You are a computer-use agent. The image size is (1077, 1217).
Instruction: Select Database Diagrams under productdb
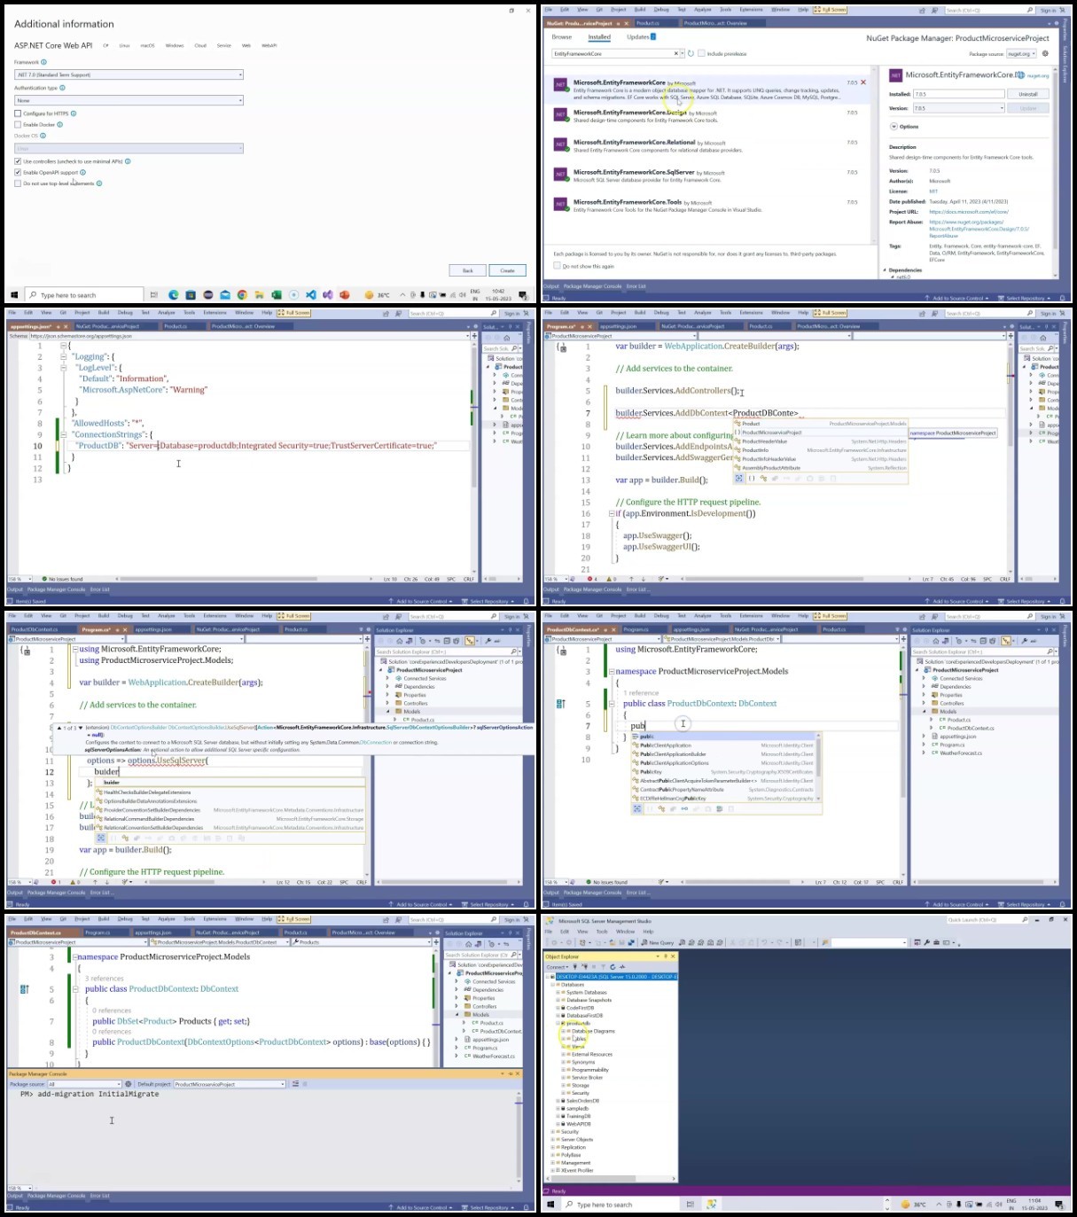(x=593, y=1031)
